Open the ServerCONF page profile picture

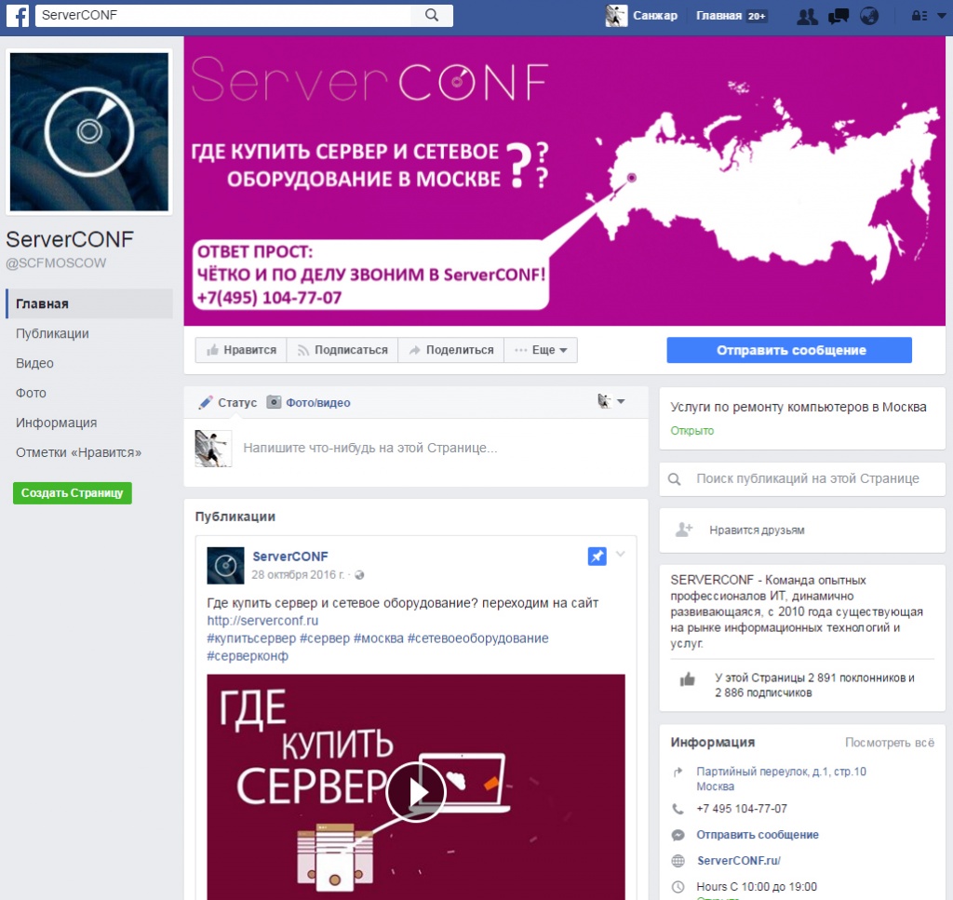89,132
